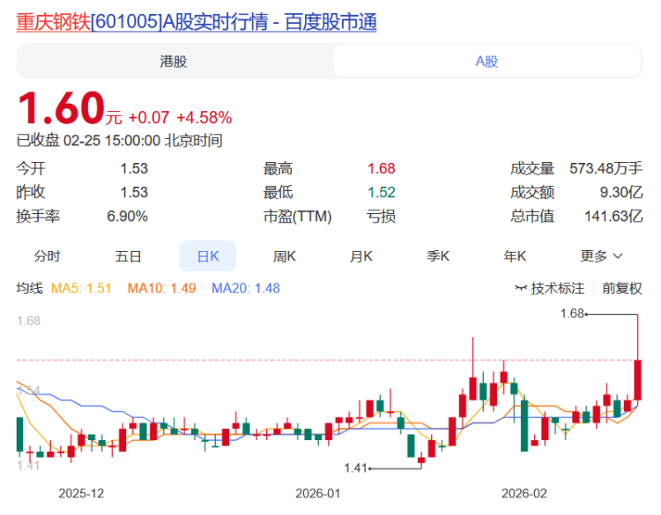
Task: Click the latest red candlestick at 1.68 high
Action: click(638, 379)
